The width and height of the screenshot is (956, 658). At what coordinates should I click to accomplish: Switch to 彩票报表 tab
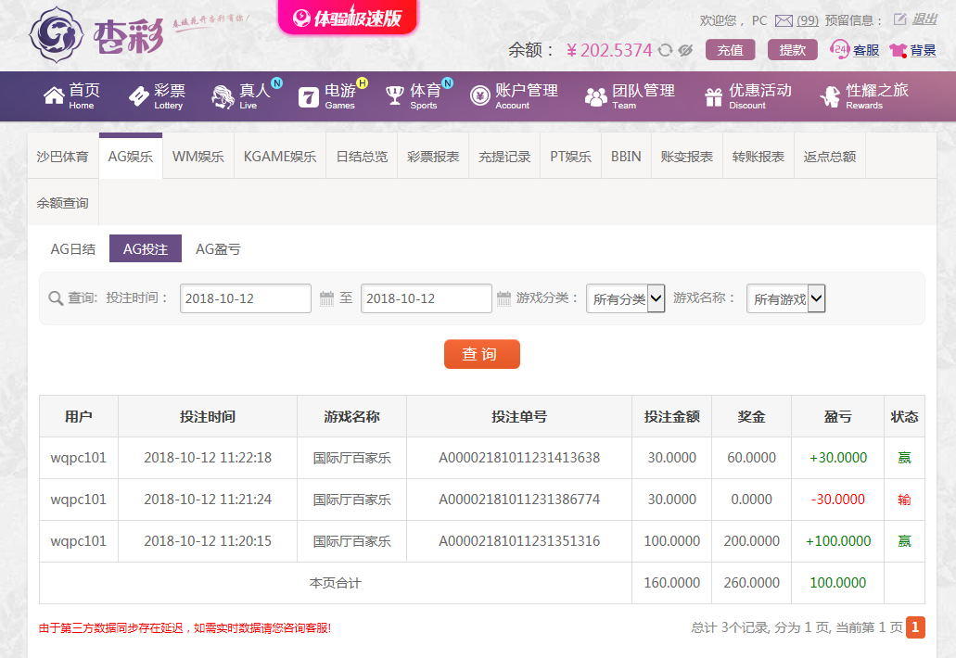[433, 157]
